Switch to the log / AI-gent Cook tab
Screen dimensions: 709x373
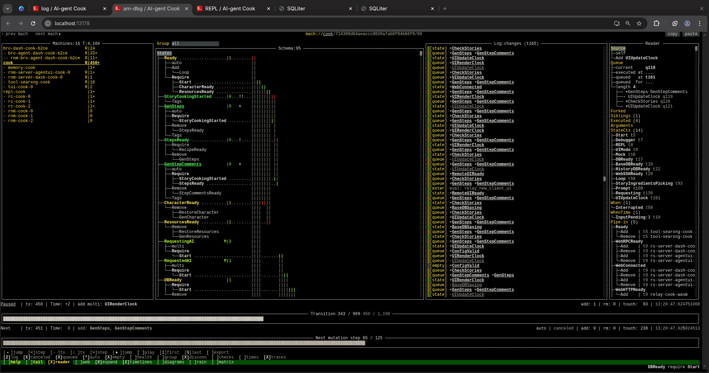pyautogui.click(x=70, y=9)
